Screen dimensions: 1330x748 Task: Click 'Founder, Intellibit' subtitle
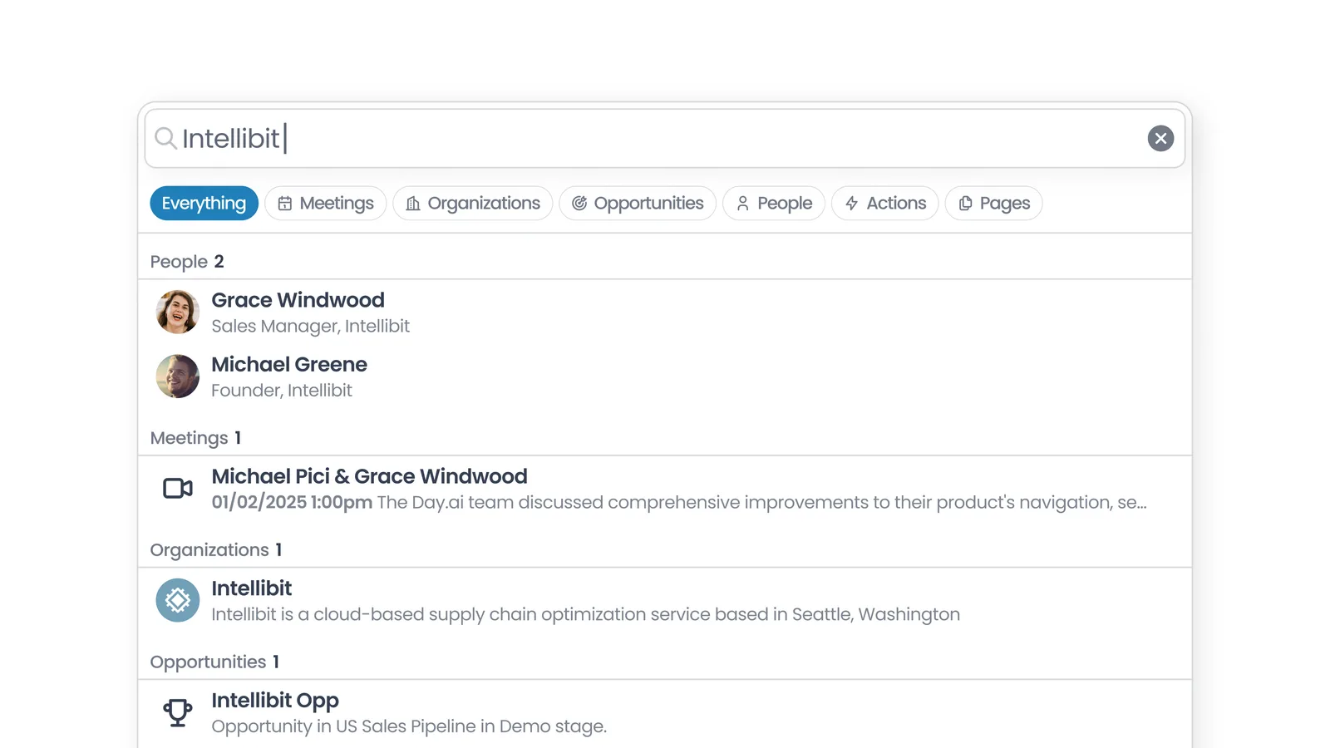click(282, 391)
